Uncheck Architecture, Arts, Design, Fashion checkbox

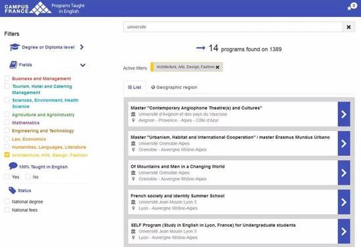(x=7, y=155)
